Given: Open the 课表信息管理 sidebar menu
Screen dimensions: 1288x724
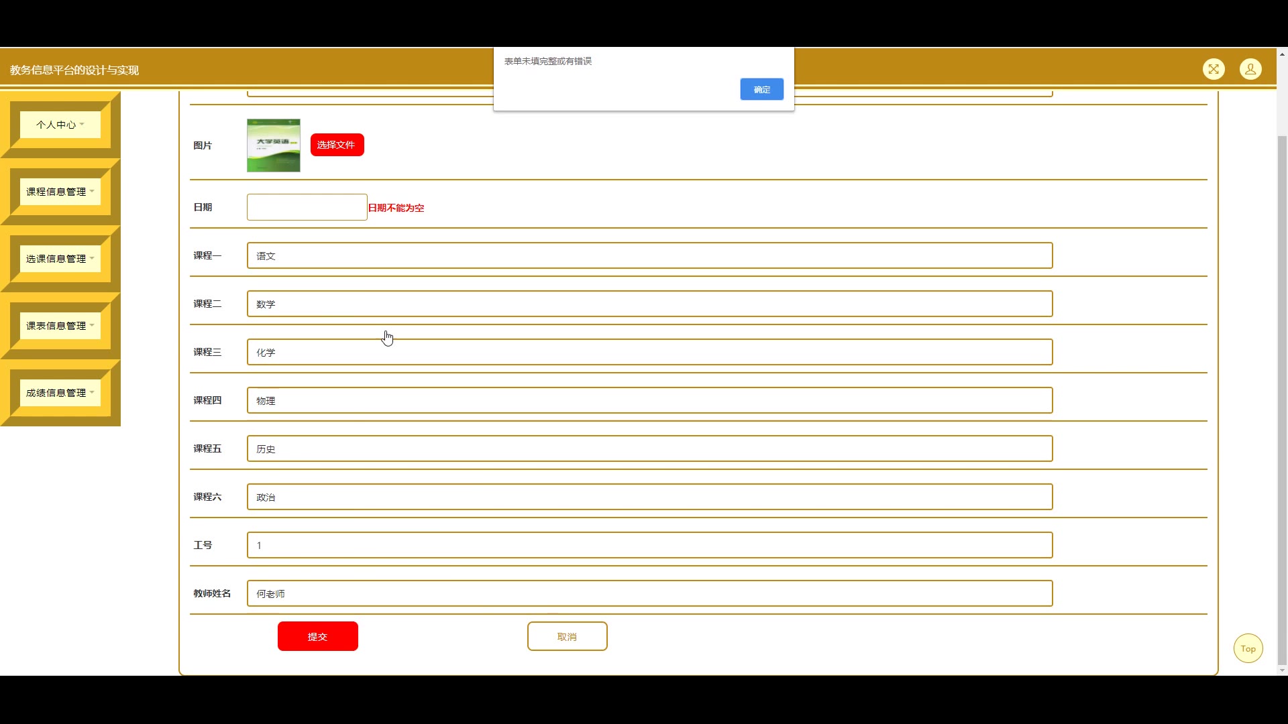Looking at the screenshot, I should (x=60, y=326).
